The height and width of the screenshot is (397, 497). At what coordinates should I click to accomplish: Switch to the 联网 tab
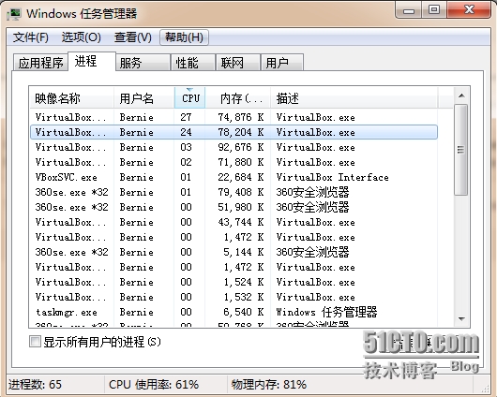pyautogui.click(x=238, y=63)
